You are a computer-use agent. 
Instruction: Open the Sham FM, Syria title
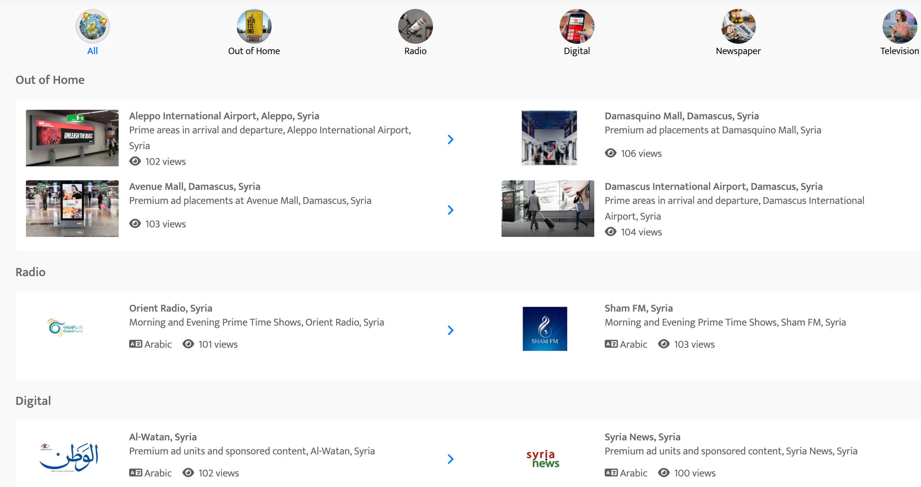638,308
